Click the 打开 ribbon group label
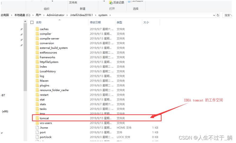 click(112, 9)
